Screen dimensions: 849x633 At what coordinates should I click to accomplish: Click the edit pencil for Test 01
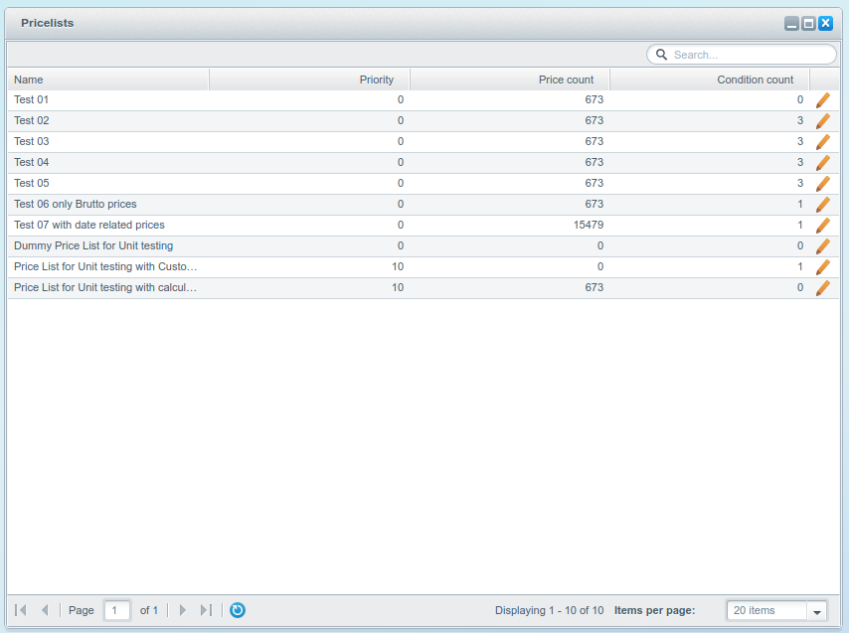click(822, 100)
